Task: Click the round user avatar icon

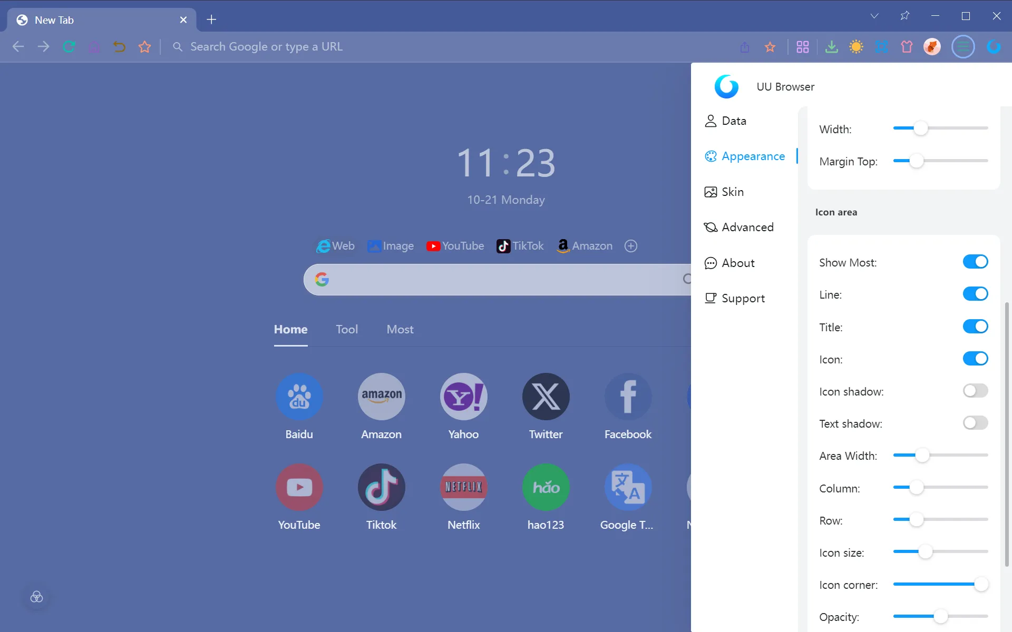Action: (x=932, y=47)
